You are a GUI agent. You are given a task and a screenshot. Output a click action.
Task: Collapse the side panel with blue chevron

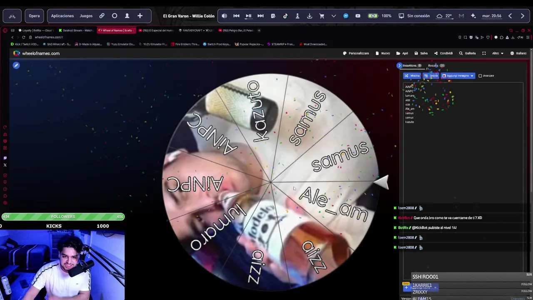pos(399,65)
